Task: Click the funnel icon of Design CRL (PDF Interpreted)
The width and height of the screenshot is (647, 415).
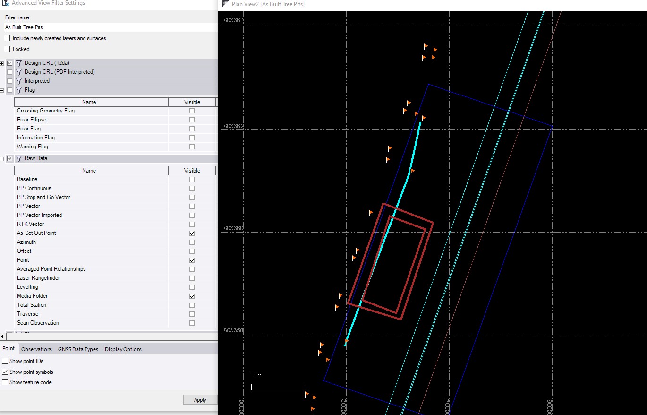Action: pos(19,72)
